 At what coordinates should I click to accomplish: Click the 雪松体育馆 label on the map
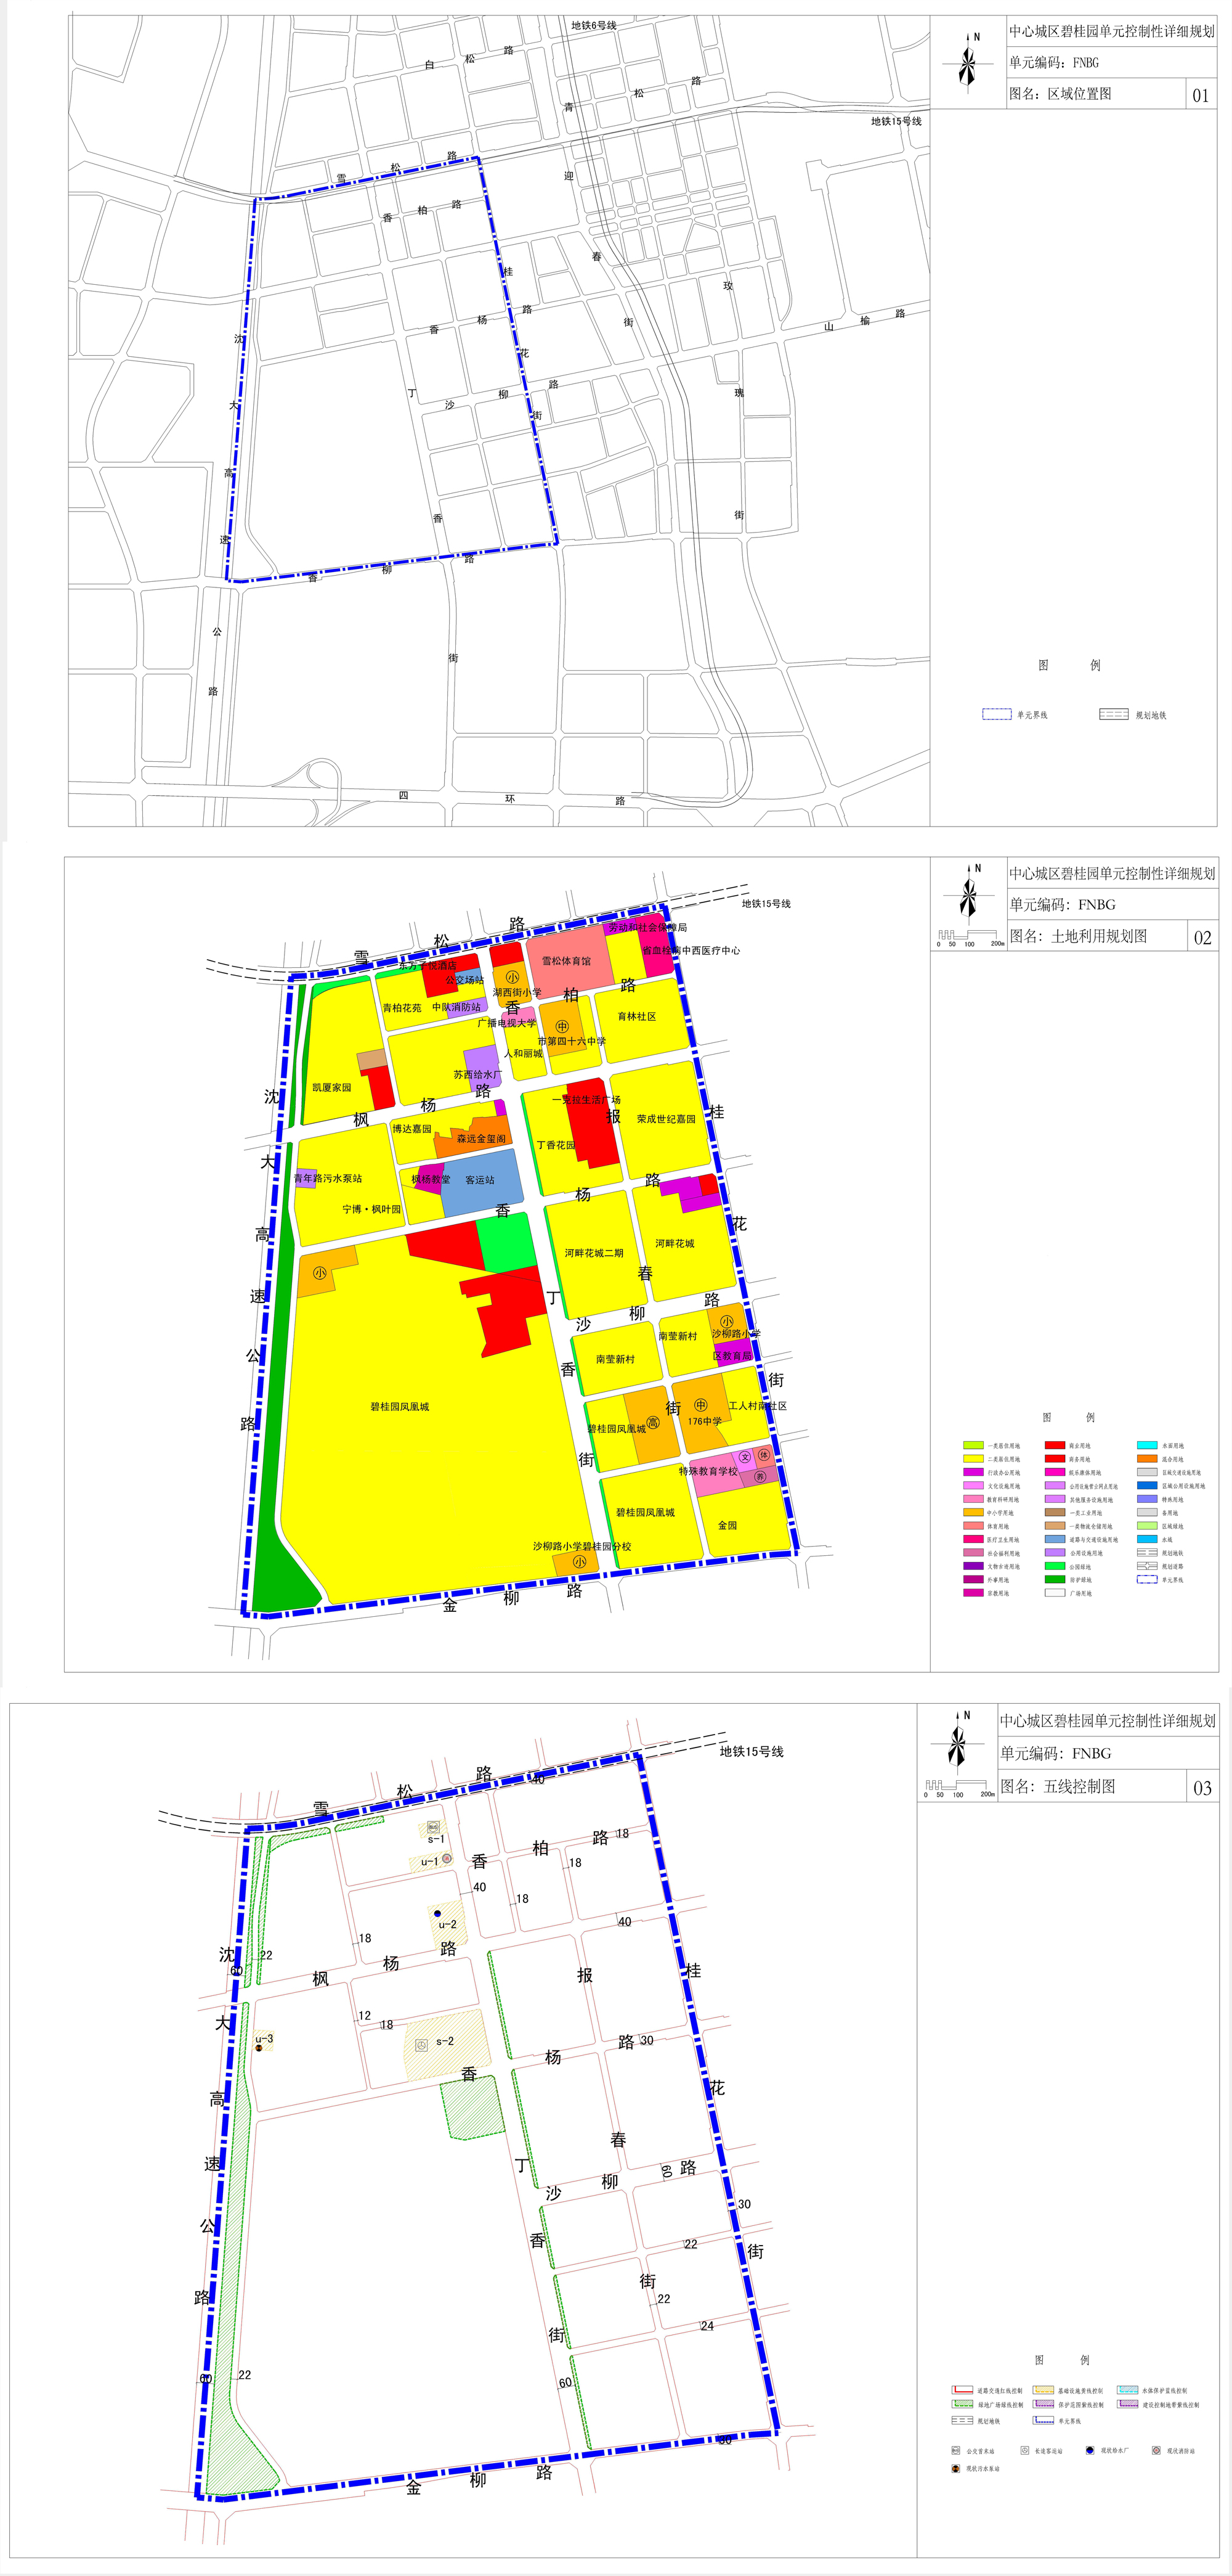[565, 961]
